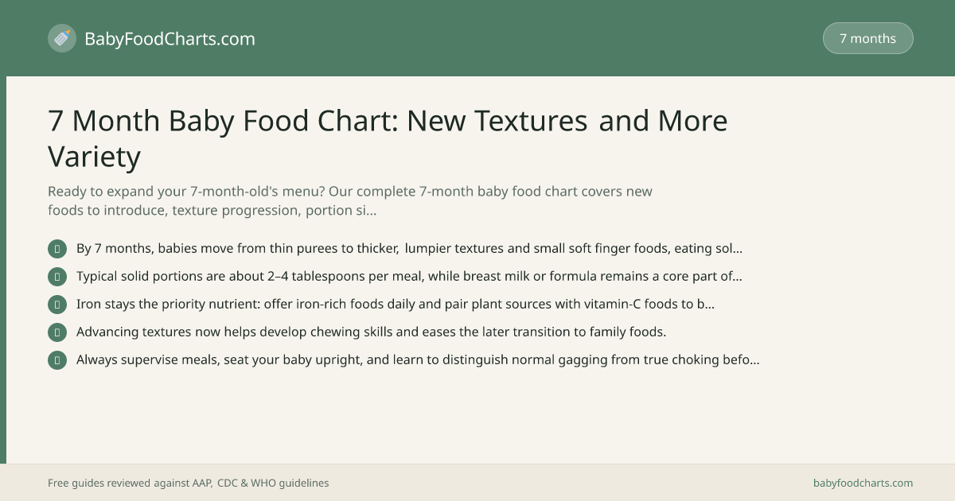
Task: Click the iron-rich foods daily line
Action: pos(396,304)
